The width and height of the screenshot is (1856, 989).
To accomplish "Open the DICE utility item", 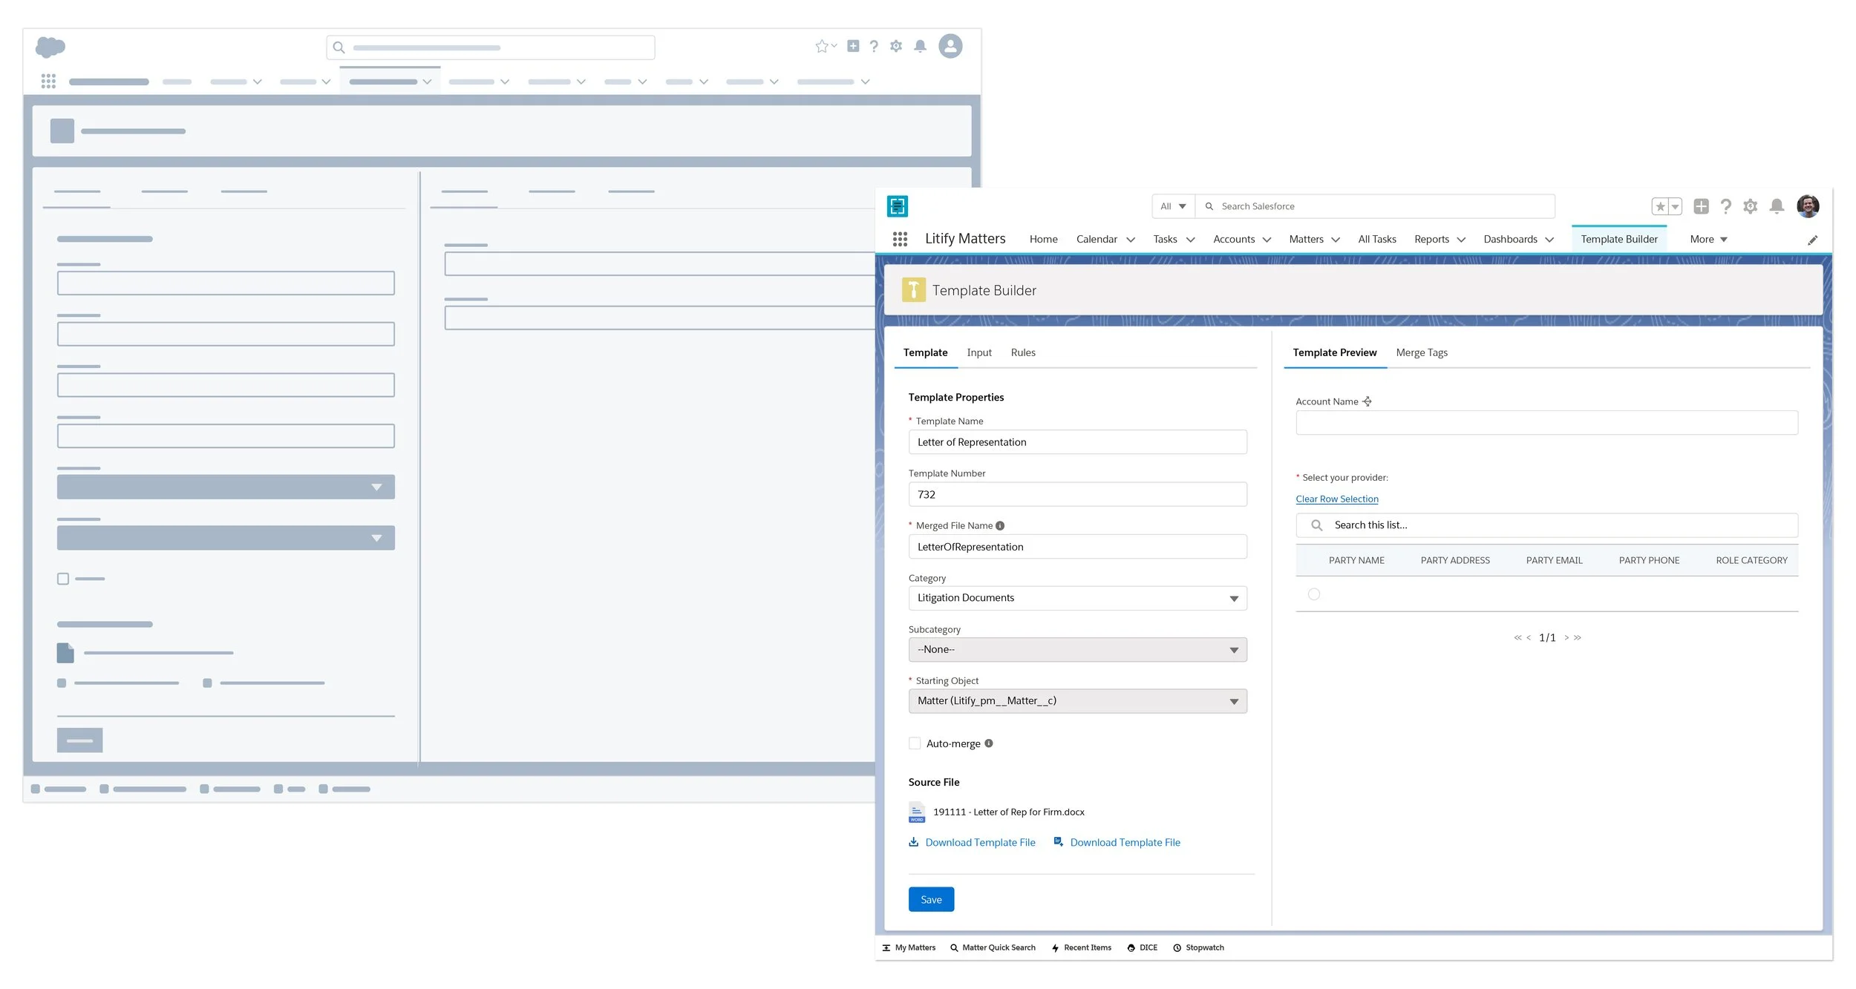I will (1142, 947).
